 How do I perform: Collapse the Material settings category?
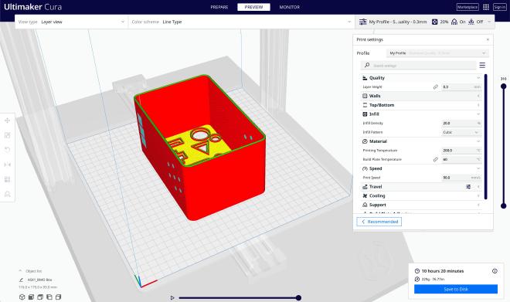tap(420, 141)
